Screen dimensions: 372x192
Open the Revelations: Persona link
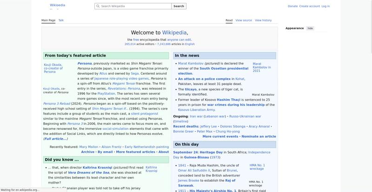pos(124,89)
